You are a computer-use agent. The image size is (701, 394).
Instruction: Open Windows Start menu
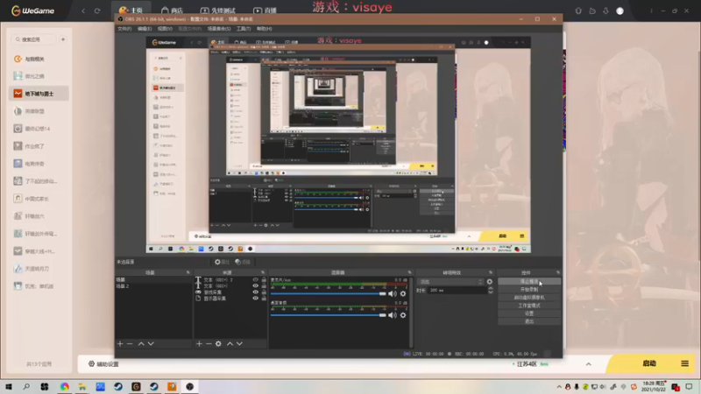point(9,386)
